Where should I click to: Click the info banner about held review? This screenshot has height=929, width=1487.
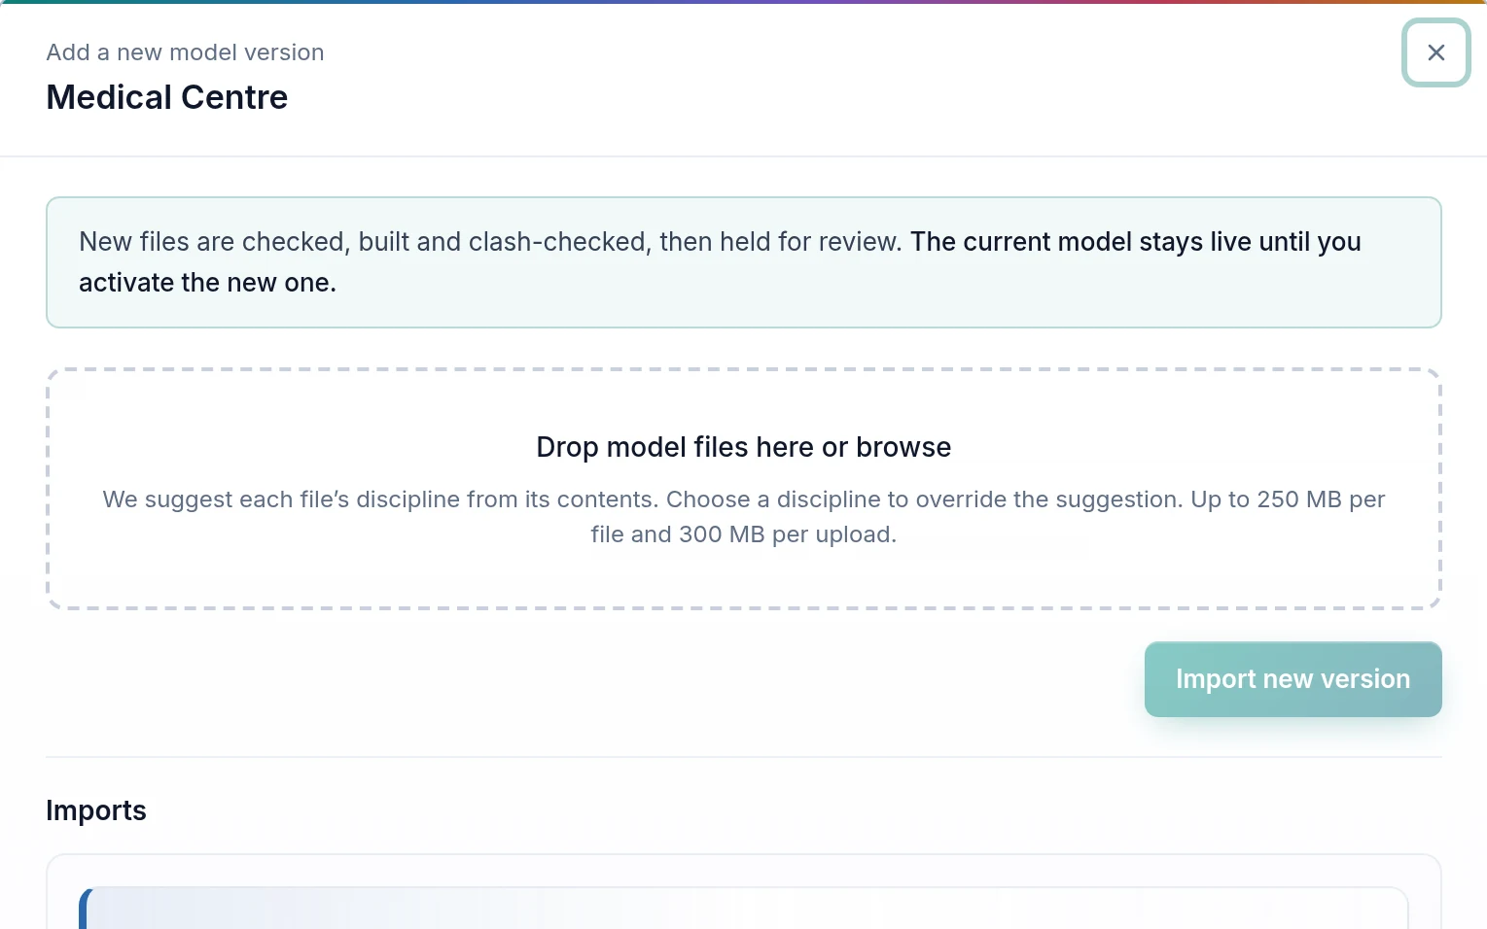743,262
